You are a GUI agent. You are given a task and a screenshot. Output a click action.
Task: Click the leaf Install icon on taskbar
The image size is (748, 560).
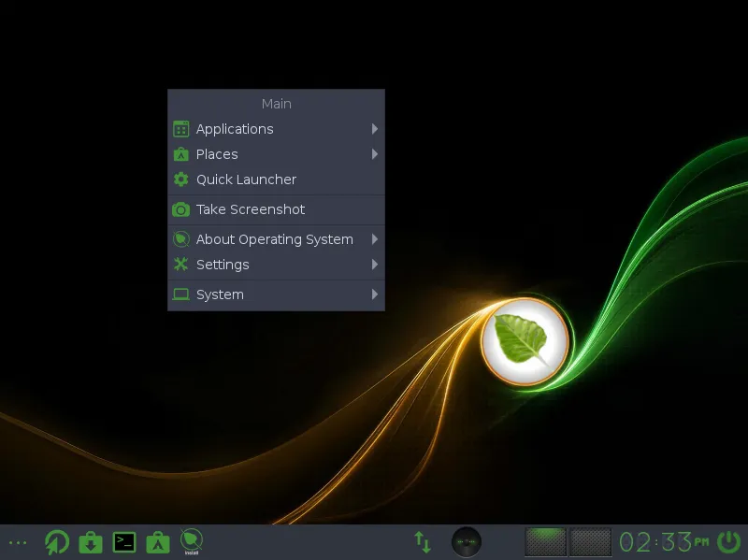point(191,540)
